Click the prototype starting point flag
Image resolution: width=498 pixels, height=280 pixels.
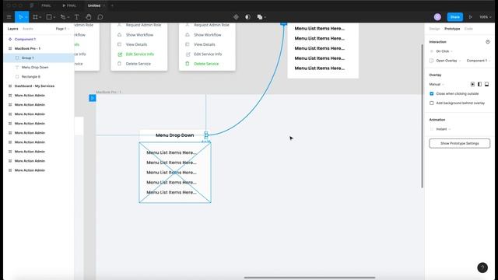tap(93, 98)
